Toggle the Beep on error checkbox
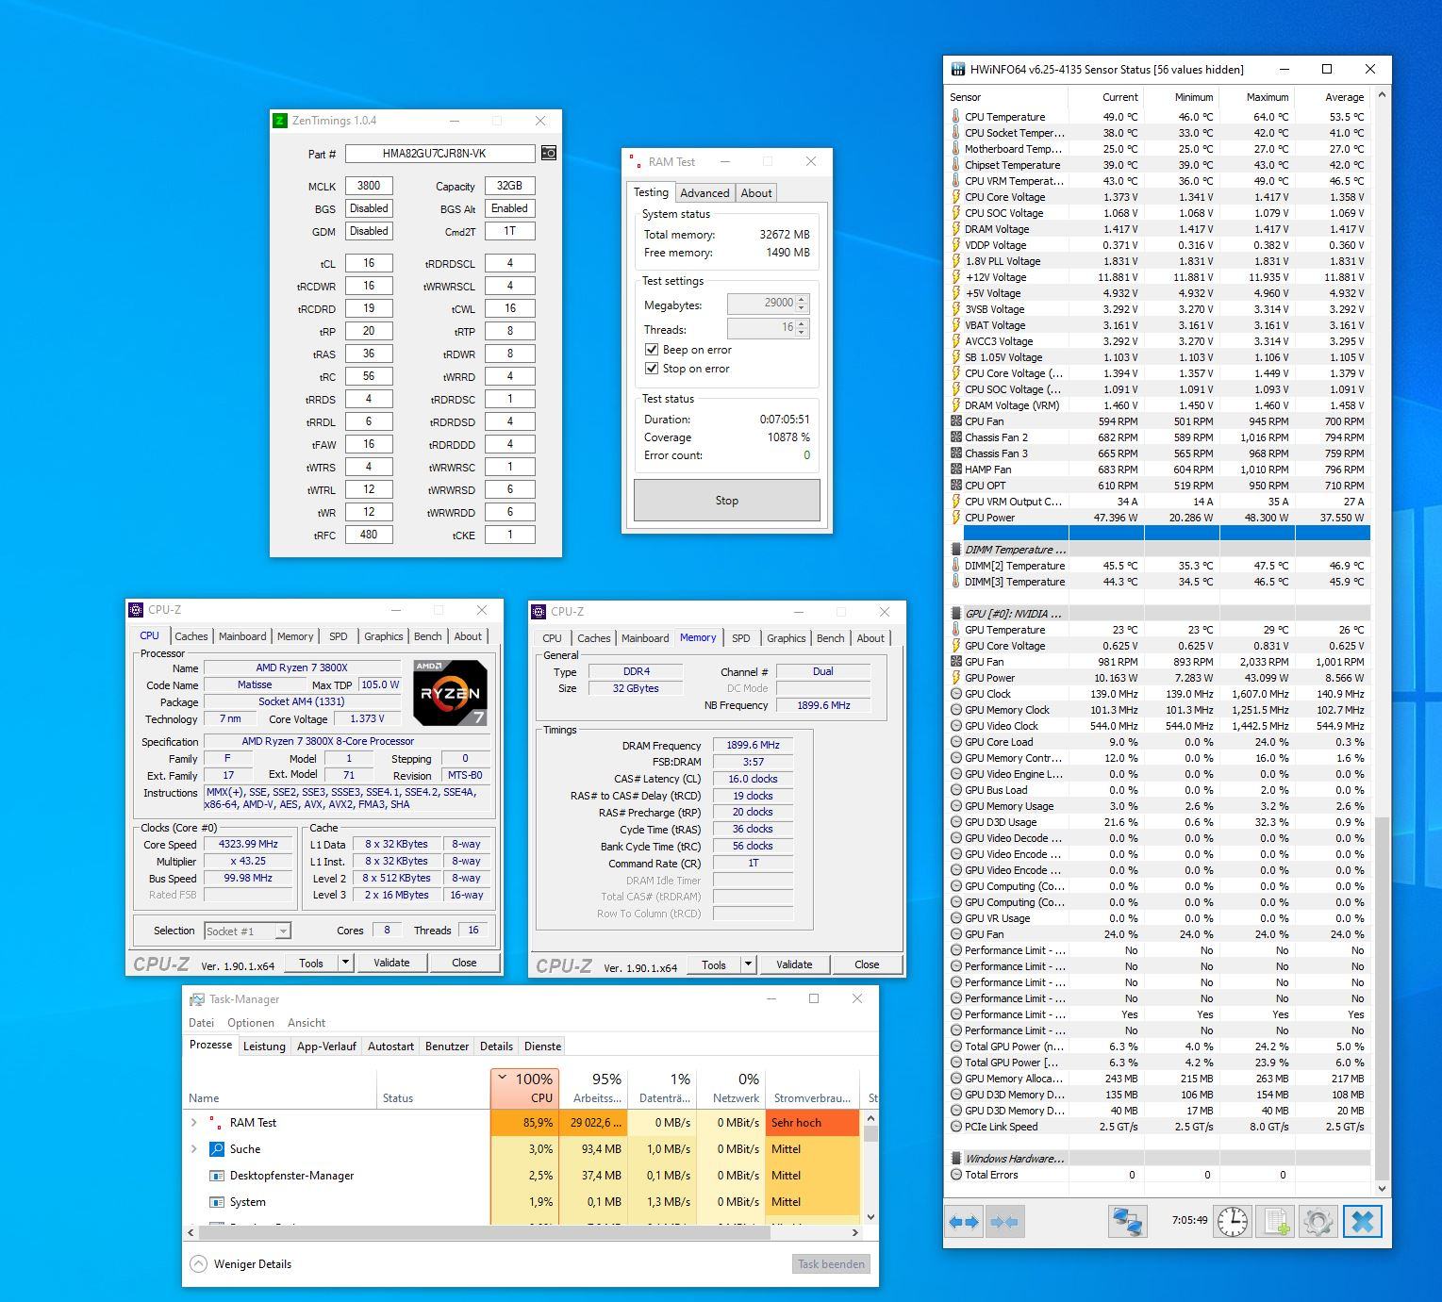 pyautogui.click(x=651, y=350)
